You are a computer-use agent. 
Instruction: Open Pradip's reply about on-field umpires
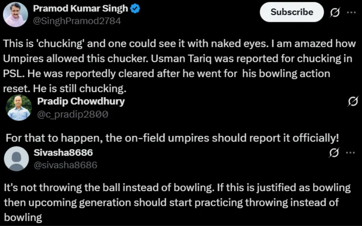click(x=172, y=138)
